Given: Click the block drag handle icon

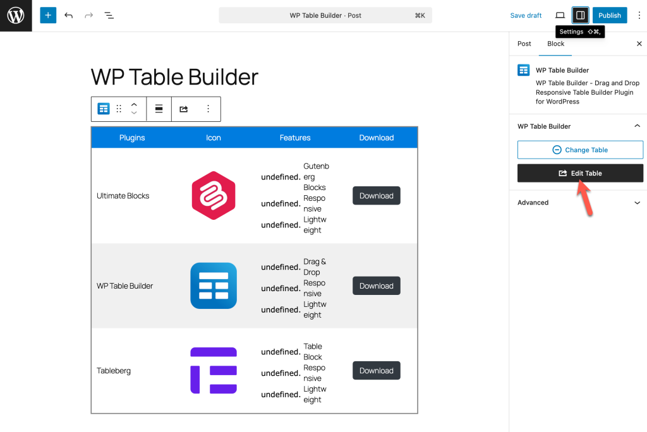Looking at the screenshot, I should [119, 109].
